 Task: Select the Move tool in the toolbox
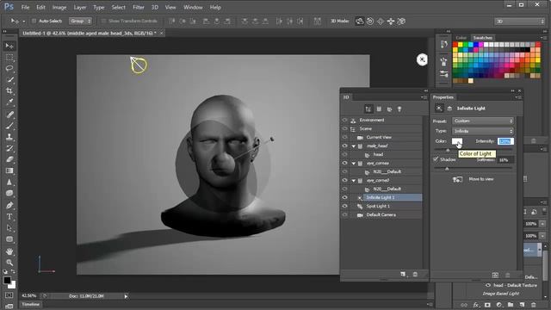(x=9, y=46)
